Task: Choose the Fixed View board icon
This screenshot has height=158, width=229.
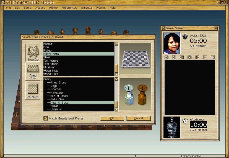Action: [x=33, y=72]
